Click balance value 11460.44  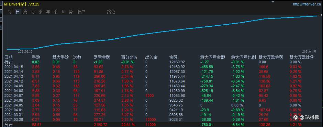point(177,86)
